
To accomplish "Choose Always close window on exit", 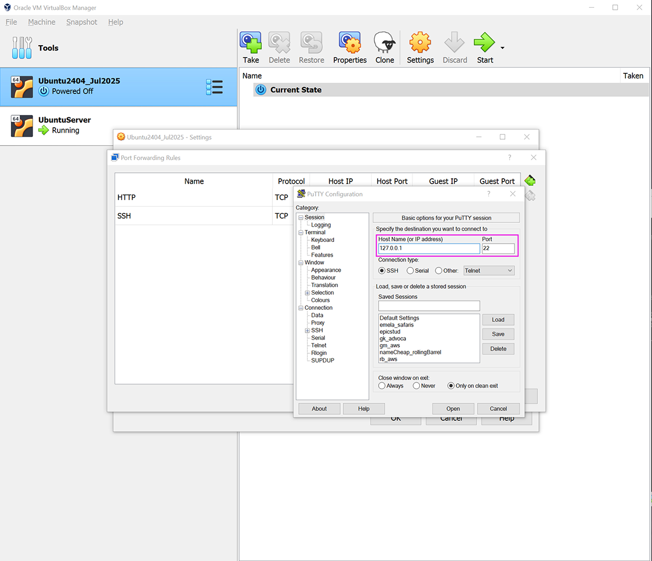I will [382, 386].
